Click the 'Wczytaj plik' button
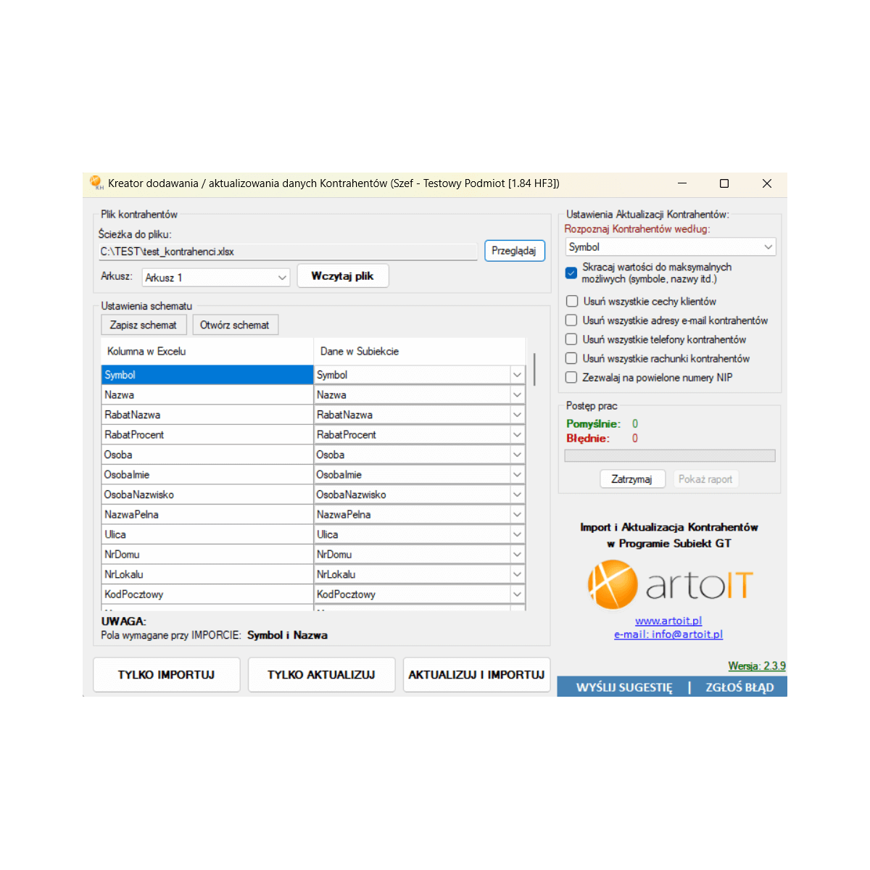The width and height of the screenshot is (870, 870). (343, 276)
